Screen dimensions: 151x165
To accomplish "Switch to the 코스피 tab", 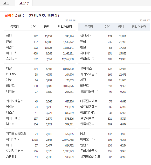I will [x=8, y=3].
